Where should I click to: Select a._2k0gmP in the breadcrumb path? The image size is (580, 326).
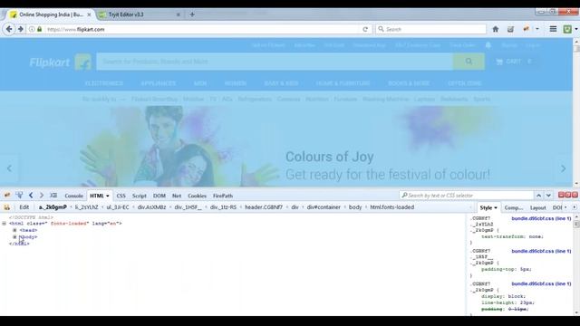53,207
